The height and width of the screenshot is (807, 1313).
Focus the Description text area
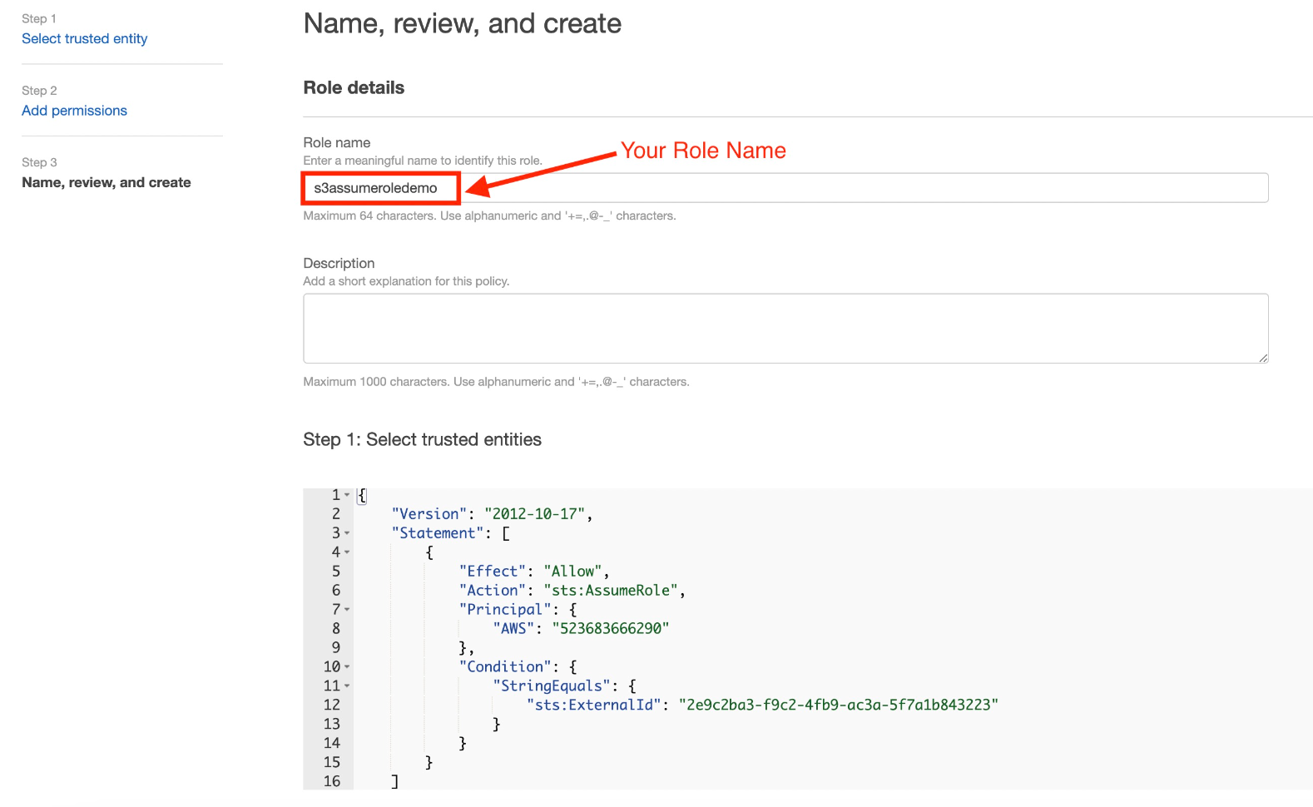[x=784, y=328]
